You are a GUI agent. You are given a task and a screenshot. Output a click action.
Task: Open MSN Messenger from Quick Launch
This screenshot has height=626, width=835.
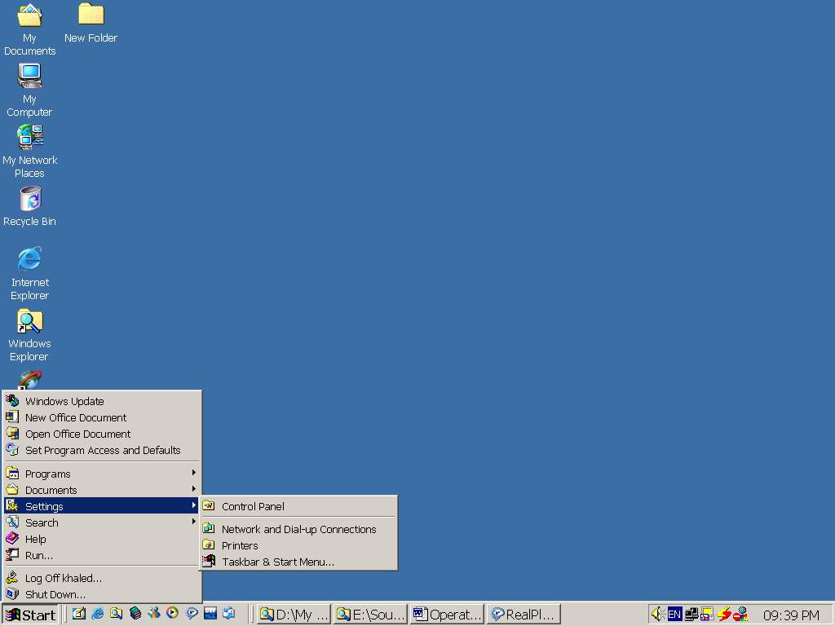[x=154, y=614]
